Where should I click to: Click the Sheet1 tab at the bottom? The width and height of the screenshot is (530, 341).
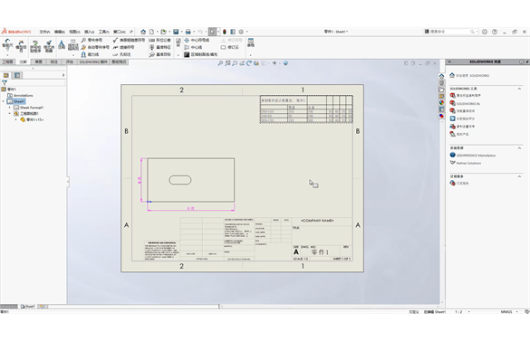[28, 307]
